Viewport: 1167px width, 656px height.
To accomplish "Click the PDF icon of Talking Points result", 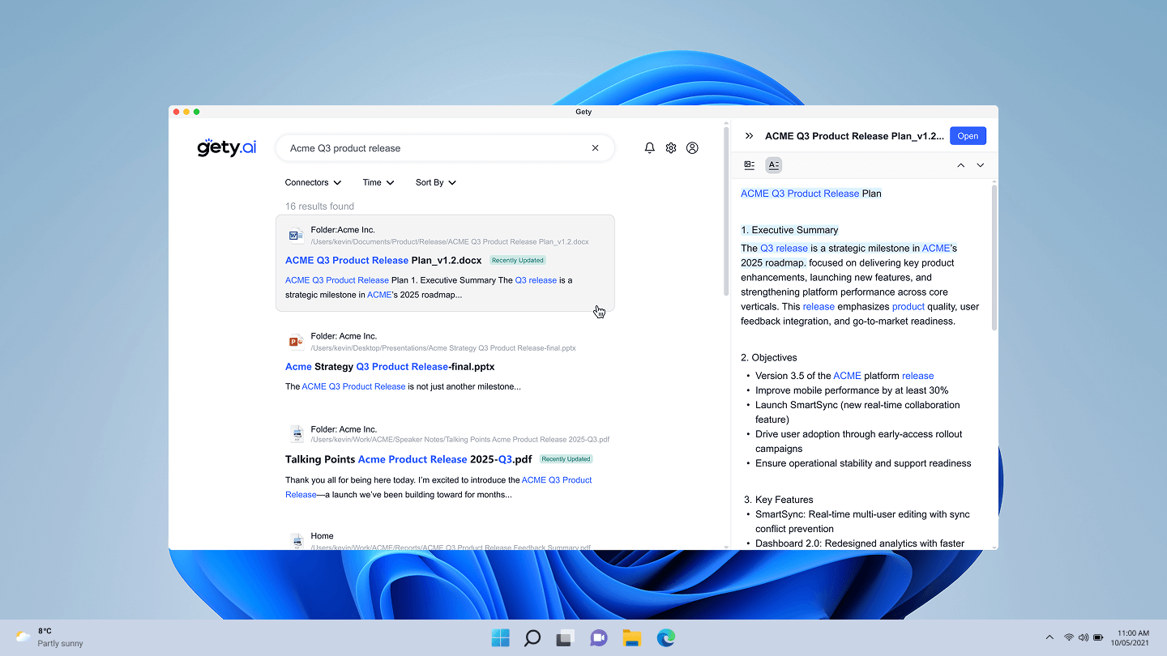I will point(297,434).
